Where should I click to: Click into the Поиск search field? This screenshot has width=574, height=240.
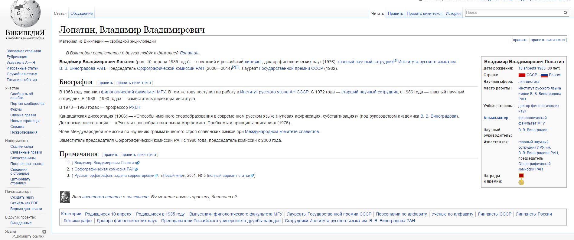[x=514, y=13]
